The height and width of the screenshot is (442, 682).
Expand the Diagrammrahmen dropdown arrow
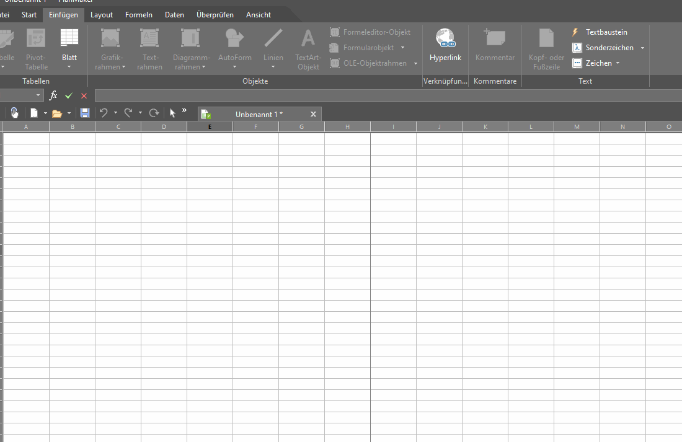click(x=203, y=67)
